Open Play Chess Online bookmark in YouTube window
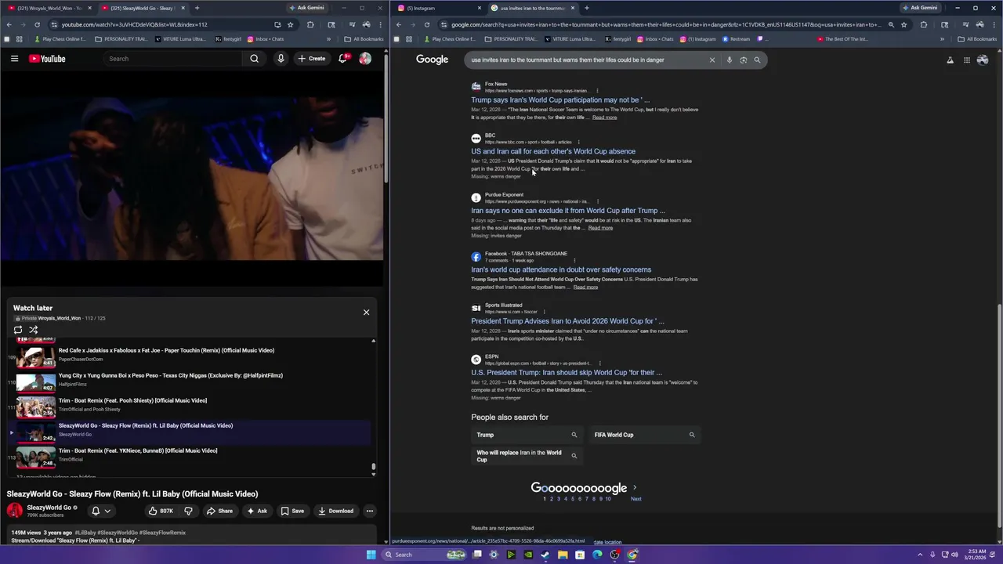 pyautogui.click(x=60, y=38)
